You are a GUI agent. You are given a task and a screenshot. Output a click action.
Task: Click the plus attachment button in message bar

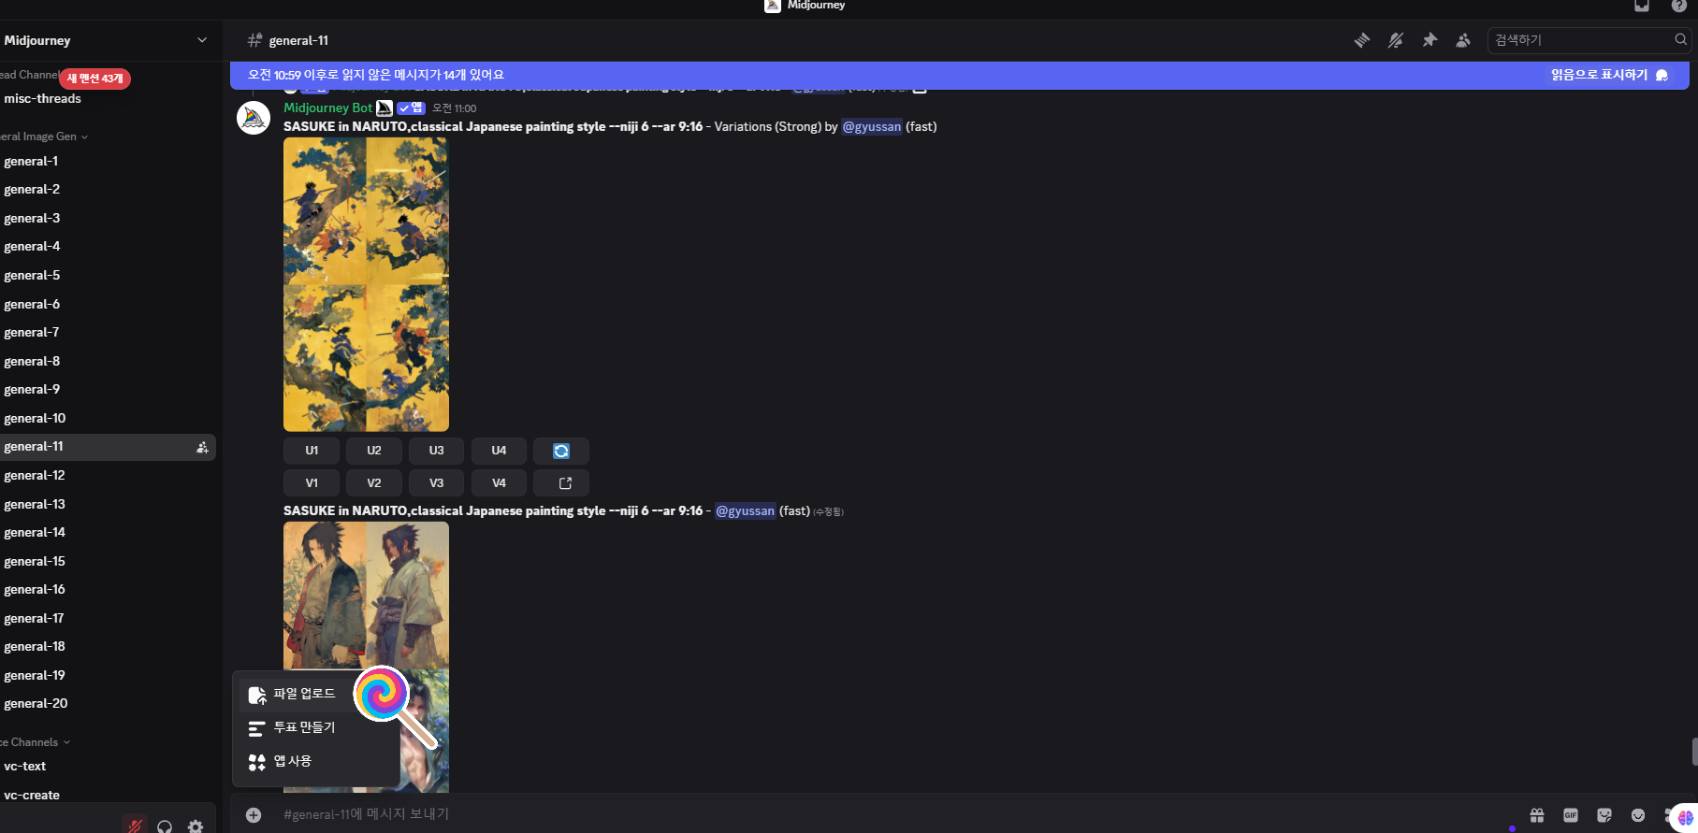point(254,815)
